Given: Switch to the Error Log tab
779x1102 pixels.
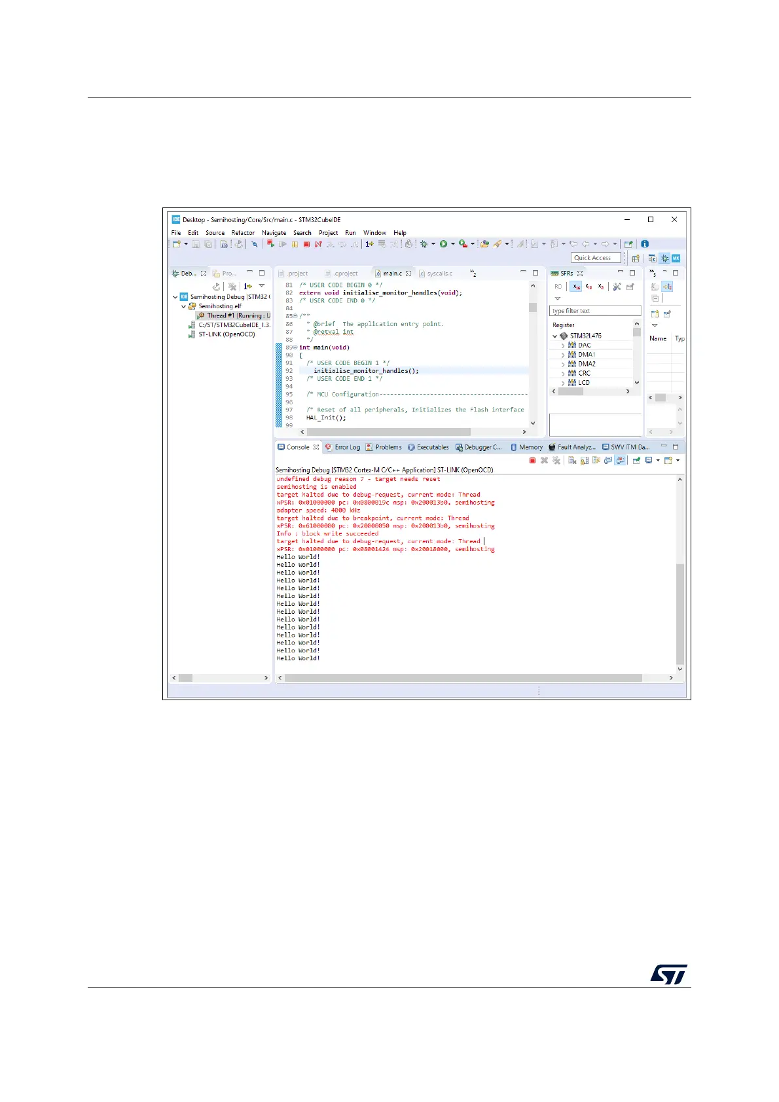Looking at the screenshot, I should (342, 447).
